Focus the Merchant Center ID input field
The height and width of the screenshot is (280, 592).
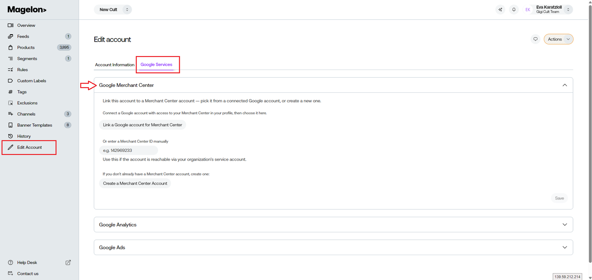coord(129,151)
